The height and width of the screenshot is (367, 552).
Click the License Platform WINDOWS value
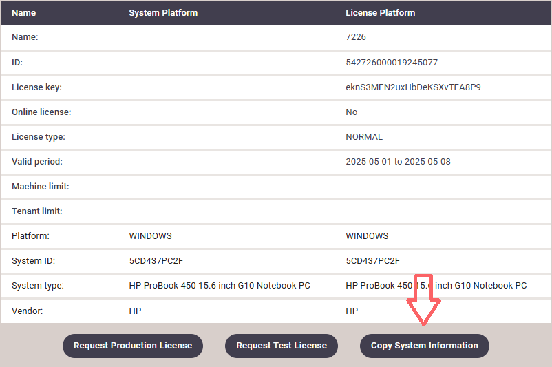click(367, 236)
